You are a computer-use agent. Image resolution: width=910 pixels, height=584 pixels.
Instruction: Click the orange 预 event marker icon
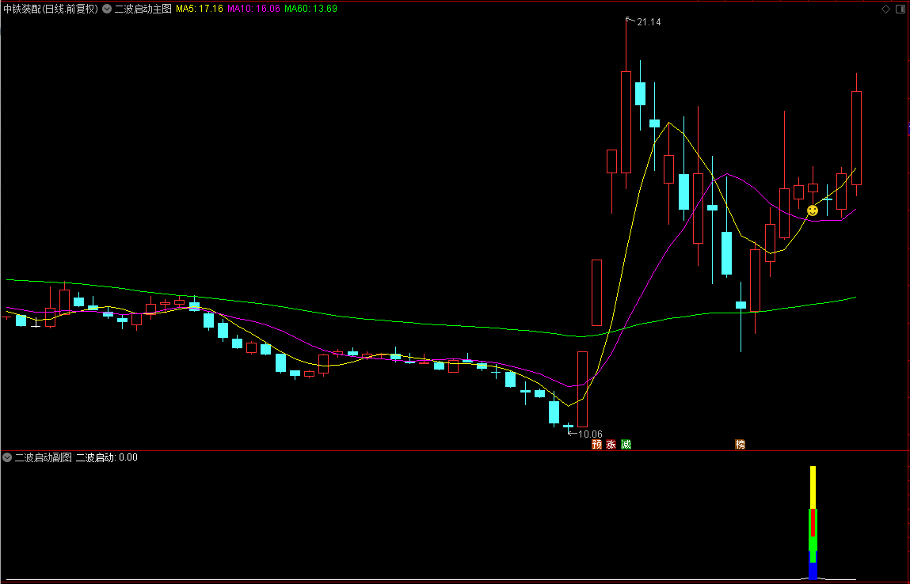(596, 444)
